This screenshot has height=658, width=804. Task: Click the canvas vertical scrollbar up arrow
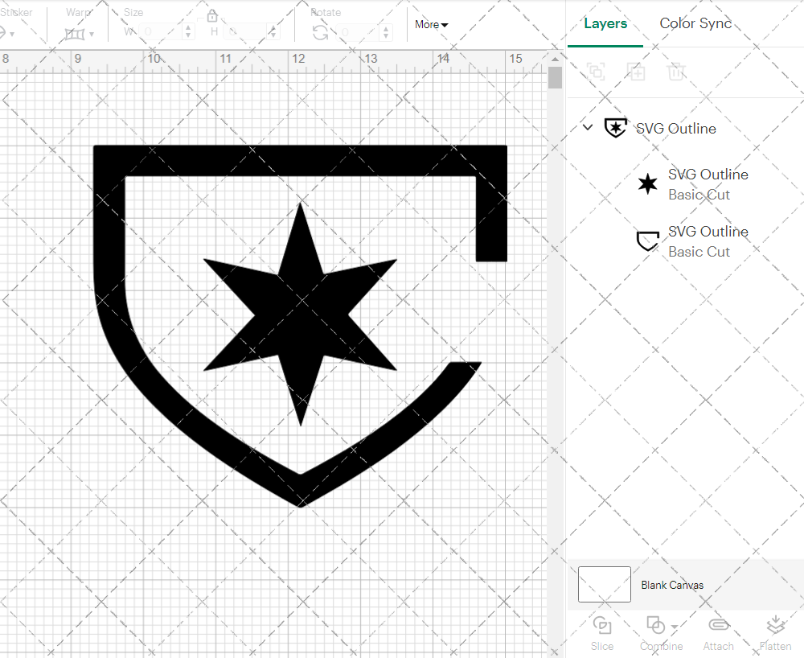pyautogui.click(x=555, y=60)
